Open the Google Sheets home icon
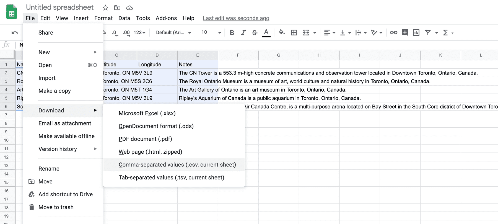The height and width of the screenshot is (224, 498). pyautogui.click(x=11, y=12)
